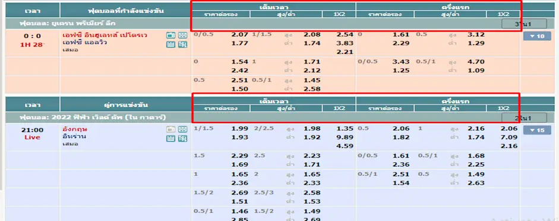Open live TV stream for Inhulets Petrove match

click(x=170, y=36)
